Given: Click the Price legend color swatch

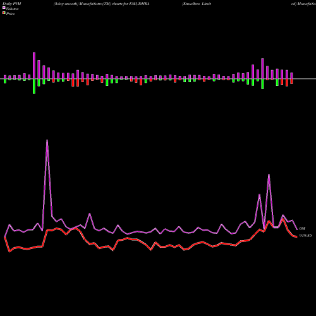Looking at the screenshot, I should 4,13.
